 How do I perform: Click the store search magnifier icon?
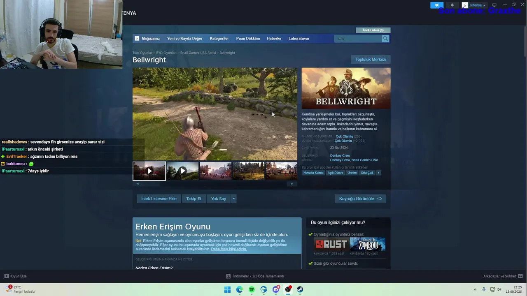pos(385,39)
